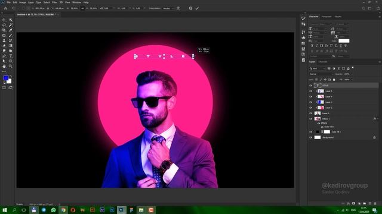Cancel the transform in options bar
This screenshot has height=214, width=382.
(x=190, y=8)
